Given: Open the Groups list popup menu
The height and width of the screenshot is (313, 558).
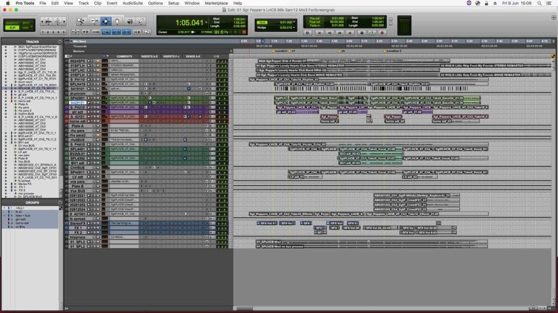Looking at the screenshot, I should click(x=60, y=203).
